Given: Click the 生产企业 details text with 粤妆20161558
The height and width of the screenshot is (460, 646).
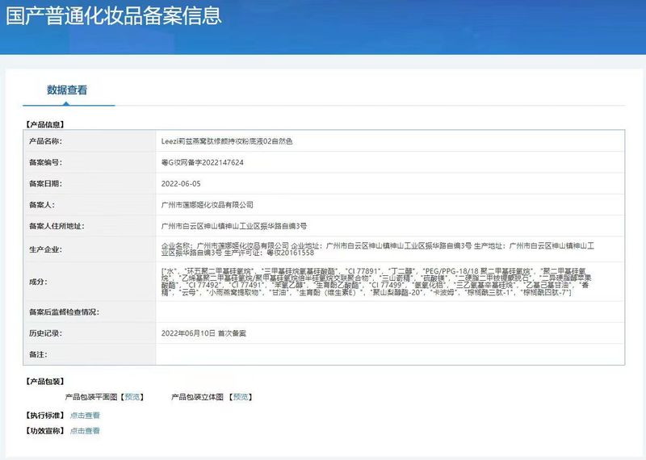Looking at the screenshot, I should coord(378,249).
